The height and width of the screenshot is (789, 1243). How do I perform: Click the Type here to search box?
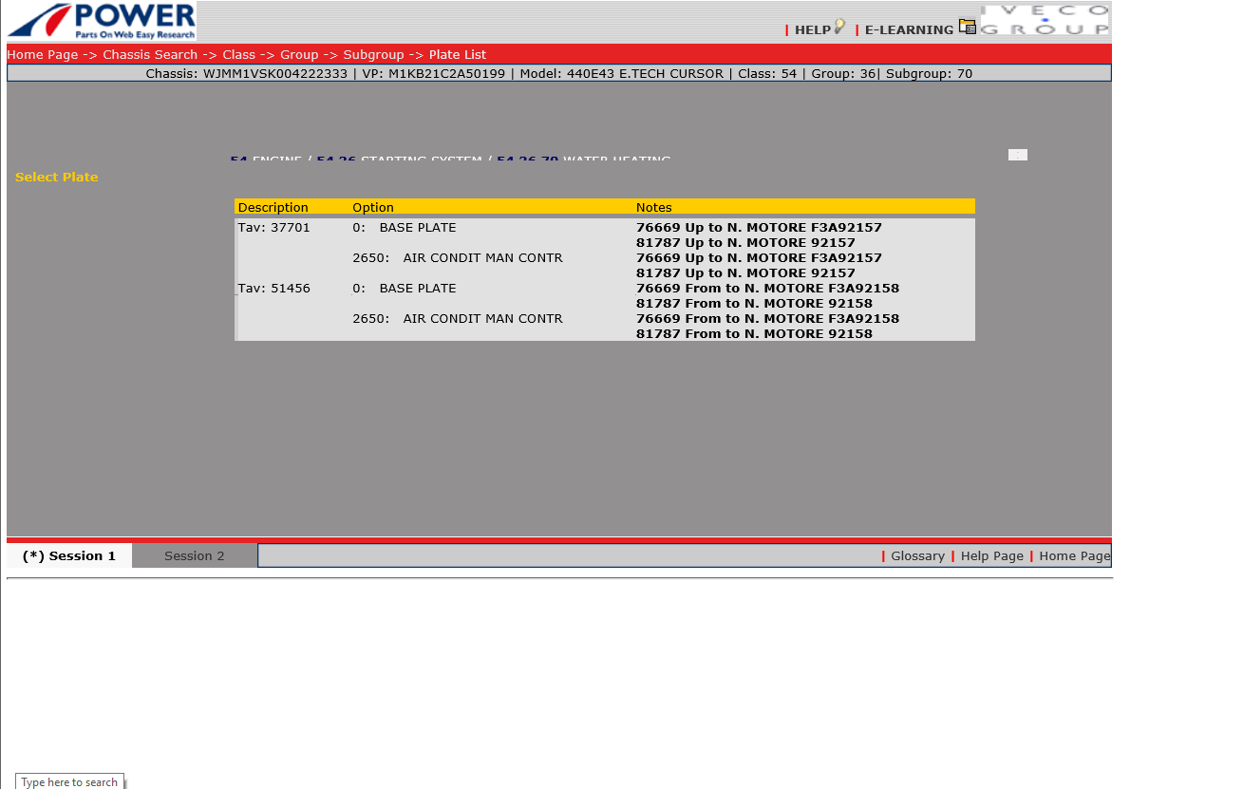pyautogui.click(x=69, y=782)
